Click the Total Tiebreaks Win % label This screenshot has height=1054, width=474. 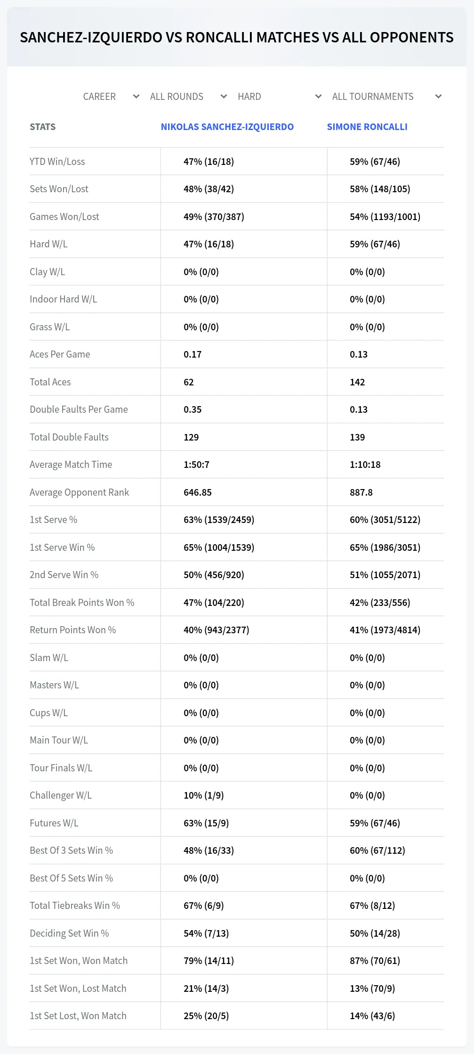[75, 906]
